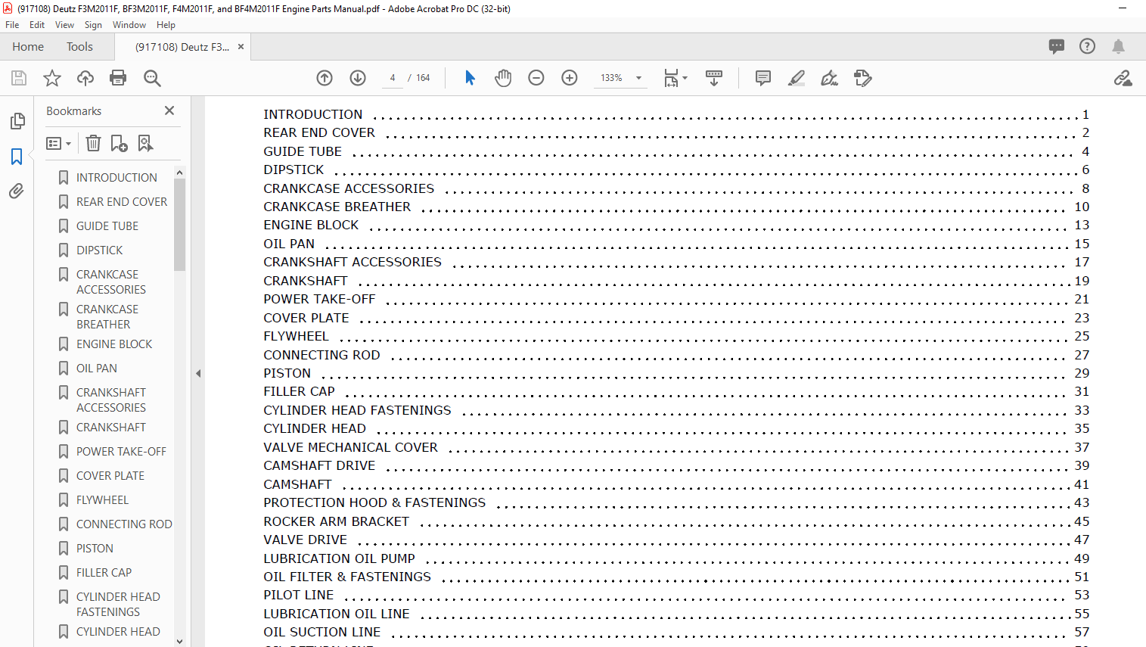Activate the selection arrow tool
Viewport: 1146px width, 647px height.
pyautogui.click(x=470, y=78)
